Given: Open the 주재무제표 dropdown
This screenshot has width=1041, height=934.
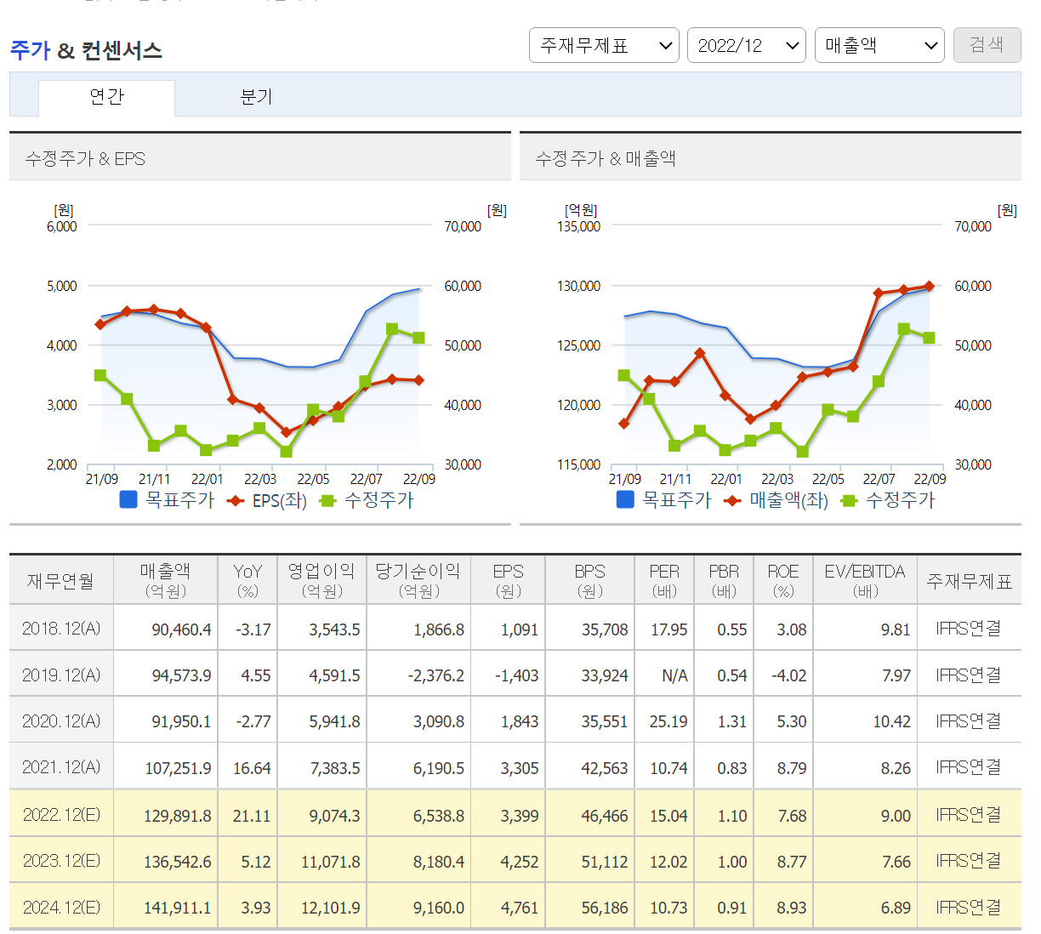Looking at the screenshot, I should 604,45.
